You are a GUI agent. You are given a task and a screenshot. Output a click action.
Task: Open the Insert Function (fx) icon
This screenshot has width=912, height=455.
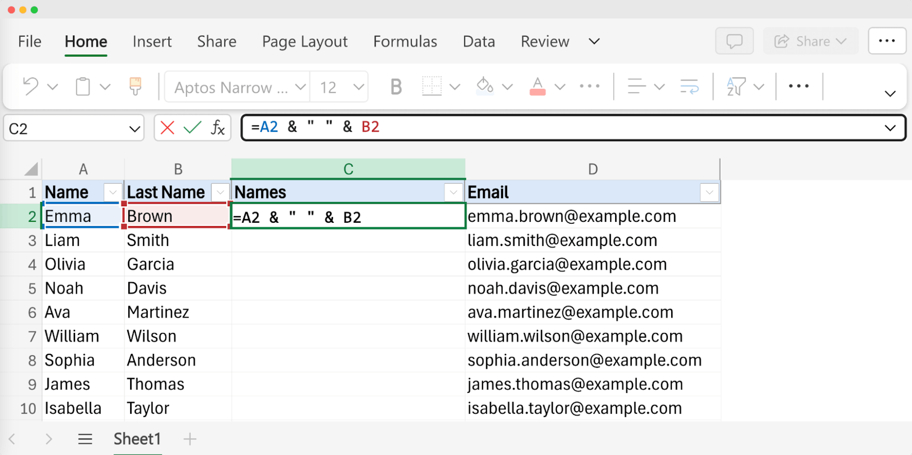[x=217, y=128]
